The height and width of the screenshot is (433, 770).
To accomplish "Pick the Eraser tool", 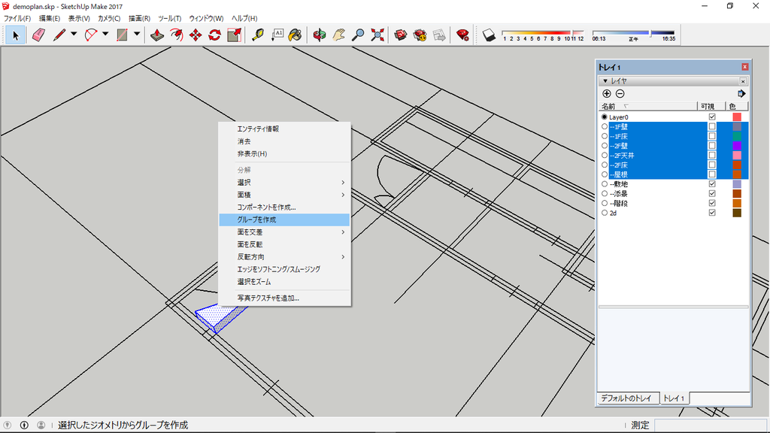I will click(x=38, y=35).
